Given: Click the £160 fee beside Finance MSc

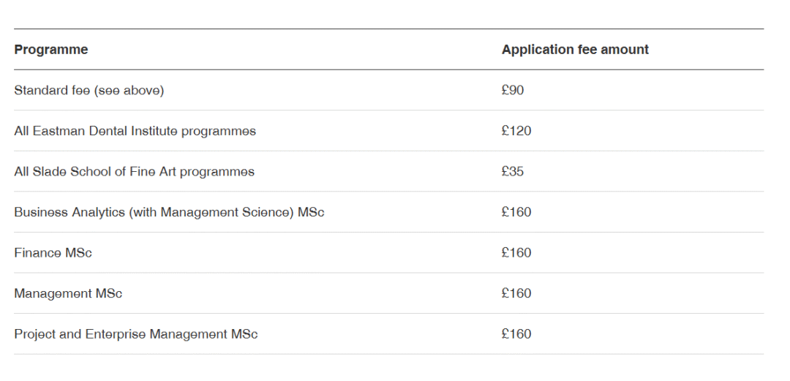Looking at the screenshot, I should tap(516, 253).
